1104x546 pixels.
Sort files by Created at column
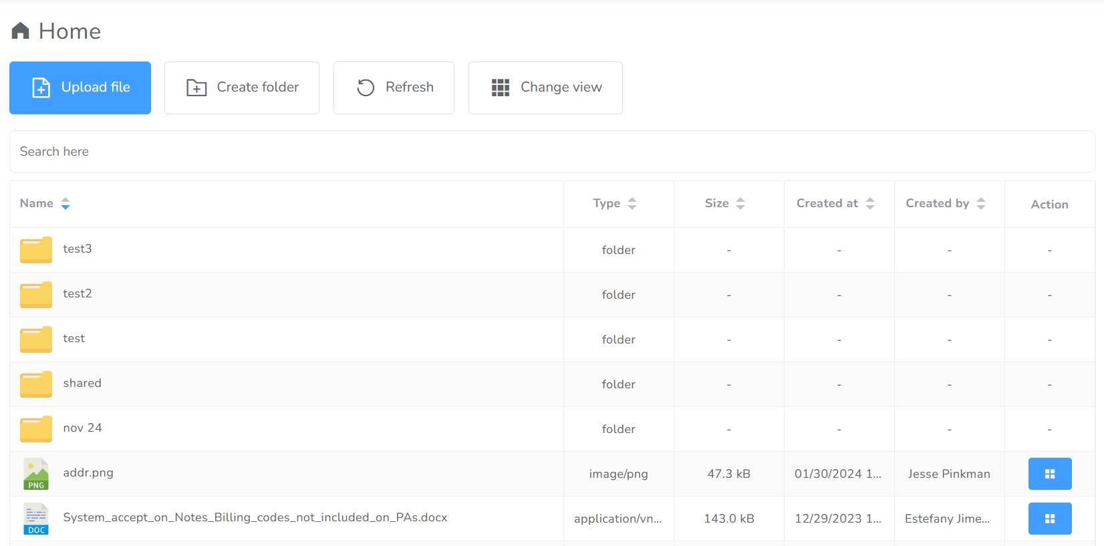tap(870, 204)
